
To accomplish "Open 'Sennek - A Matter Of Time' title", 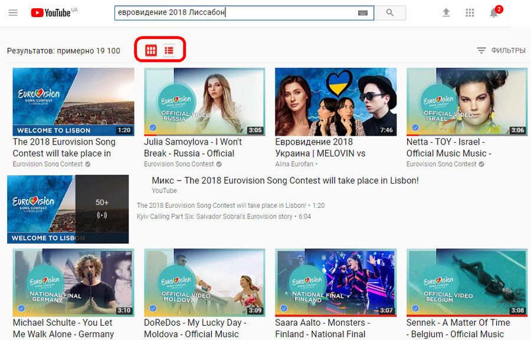I will (458, 328).
